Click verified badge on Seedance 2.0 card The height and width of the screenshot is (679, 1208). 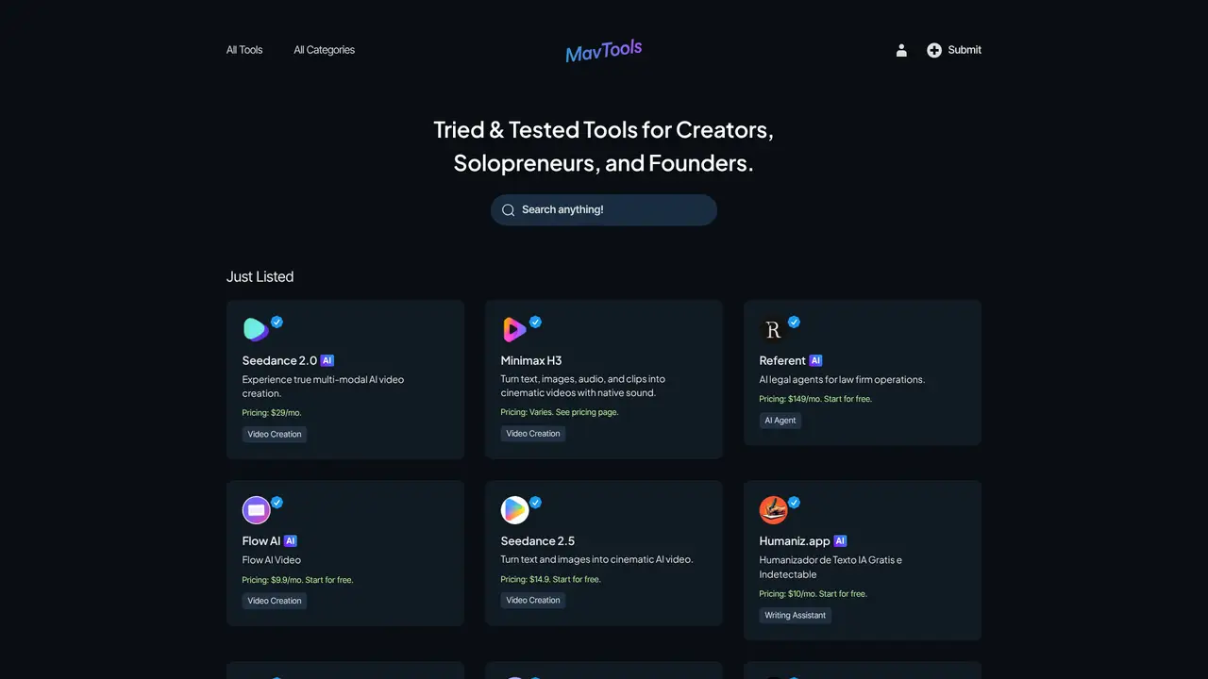point(277,322)
